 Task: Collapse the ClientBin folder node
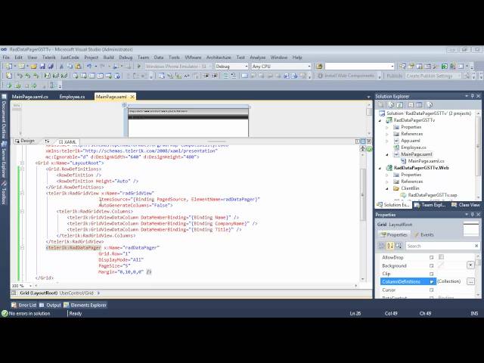387,188
